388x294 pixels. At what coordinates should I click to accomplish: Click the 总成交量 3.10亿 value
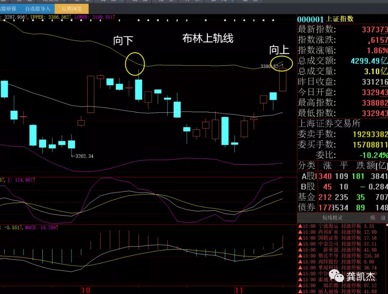[376, 71]
